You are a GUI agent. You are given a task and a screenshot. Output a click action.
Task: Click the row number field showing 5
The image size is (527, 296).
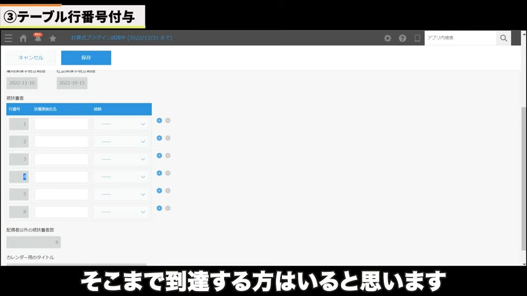pos(19,194)
